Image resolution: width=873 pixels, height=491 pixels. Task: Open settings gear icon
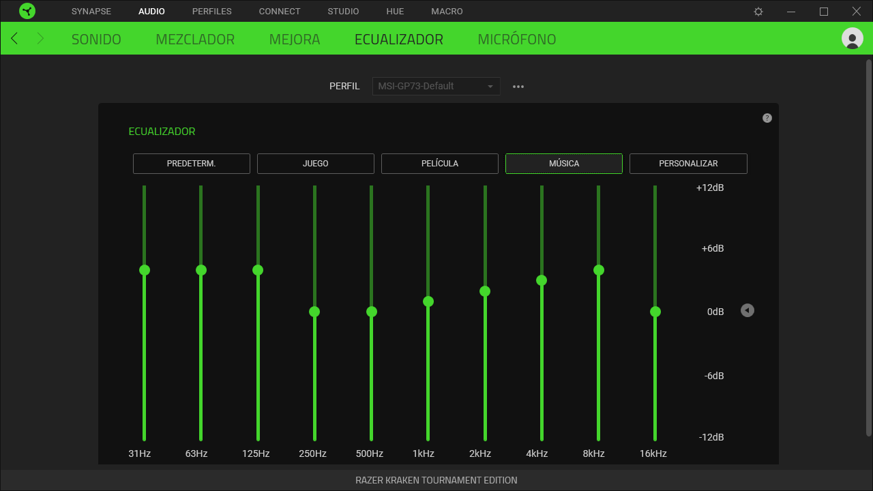[758, 12]
